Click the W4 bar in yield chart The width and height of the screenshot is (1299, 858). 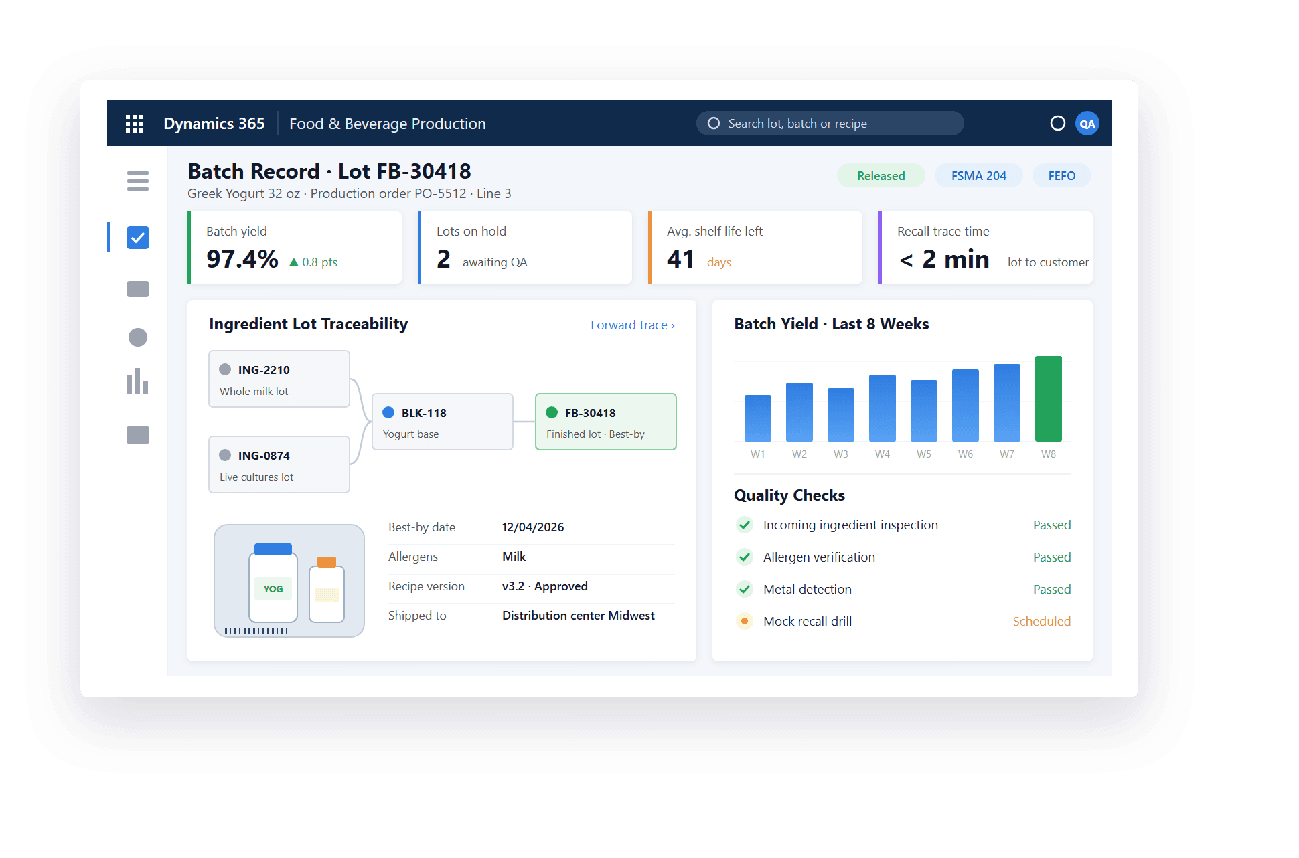pos(883,408)
